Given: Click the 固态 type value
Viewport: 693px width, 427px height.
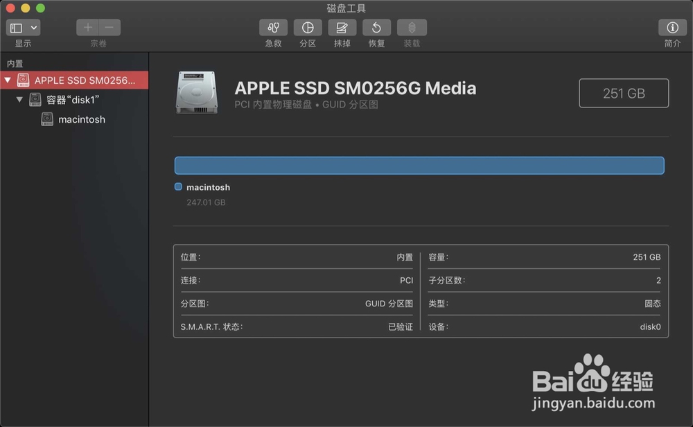Looking at the screenshot, I should coord(653,304).
